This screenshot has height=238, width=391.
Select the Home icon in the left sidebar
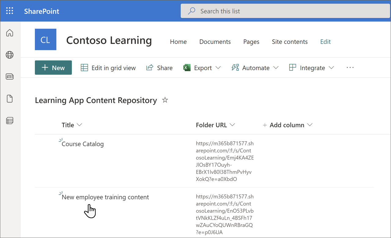pos(9,33)
